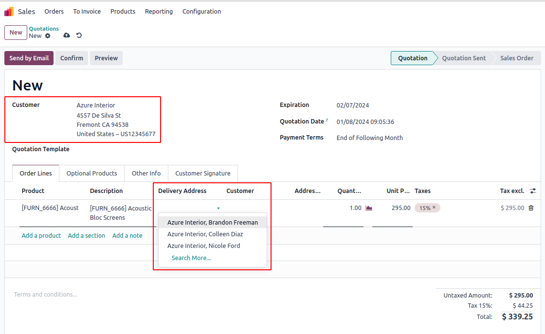Change Payment Terms End of Following Month

369,138
